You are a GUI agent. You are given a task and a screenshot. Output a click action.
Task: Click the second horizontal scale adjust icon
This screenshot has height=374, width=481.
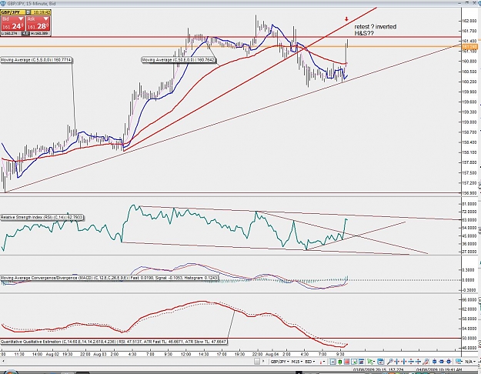click(404, 362)
